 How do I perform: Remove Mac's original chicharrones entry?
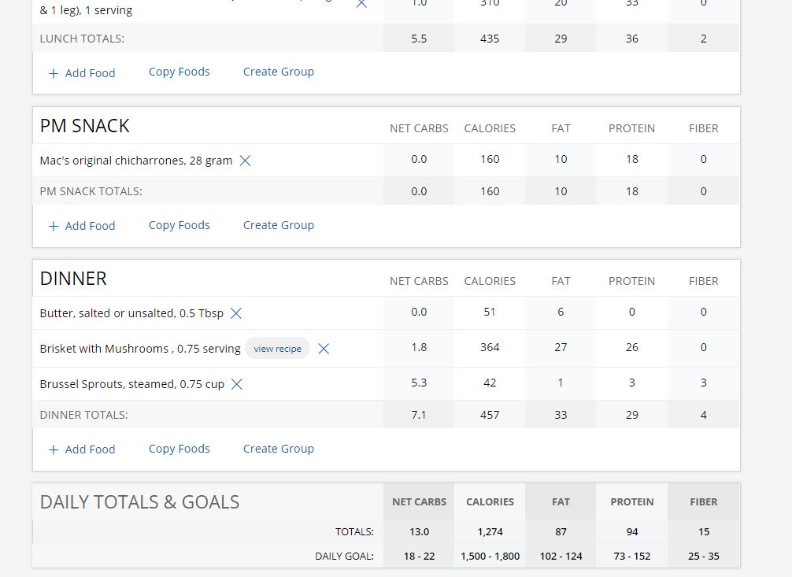245,161
